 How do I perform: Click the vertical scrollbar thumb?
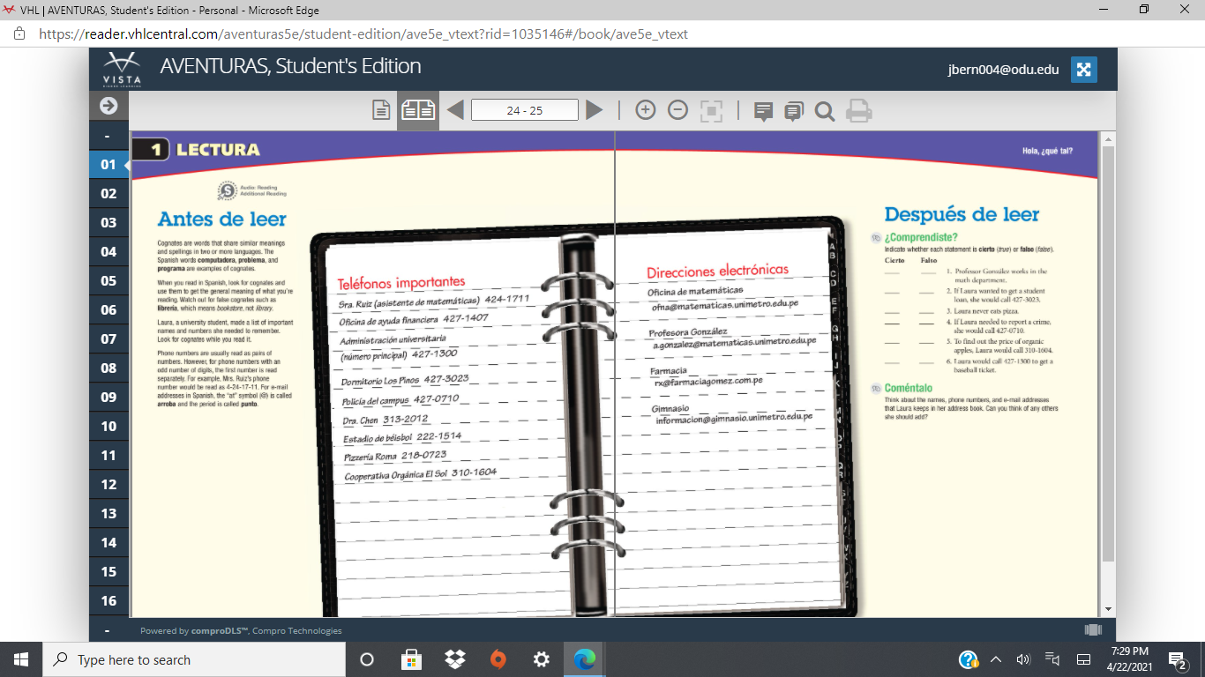point(1109,353)
